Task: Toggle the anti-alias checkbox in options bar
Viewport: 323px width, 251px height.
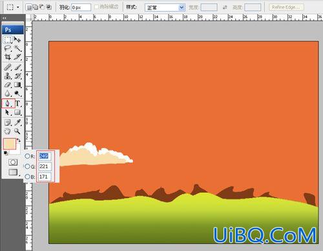Action: pyautogui.click(x=96, y=7)
